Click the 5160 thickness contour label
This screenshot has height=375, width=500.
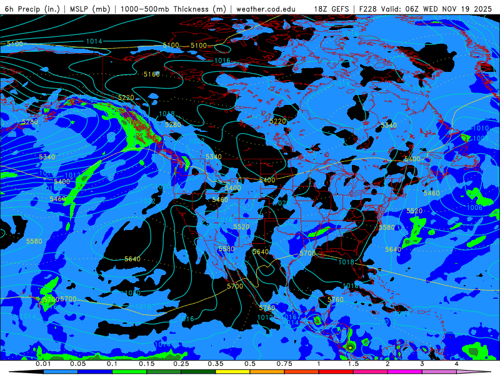pos(152,74)
